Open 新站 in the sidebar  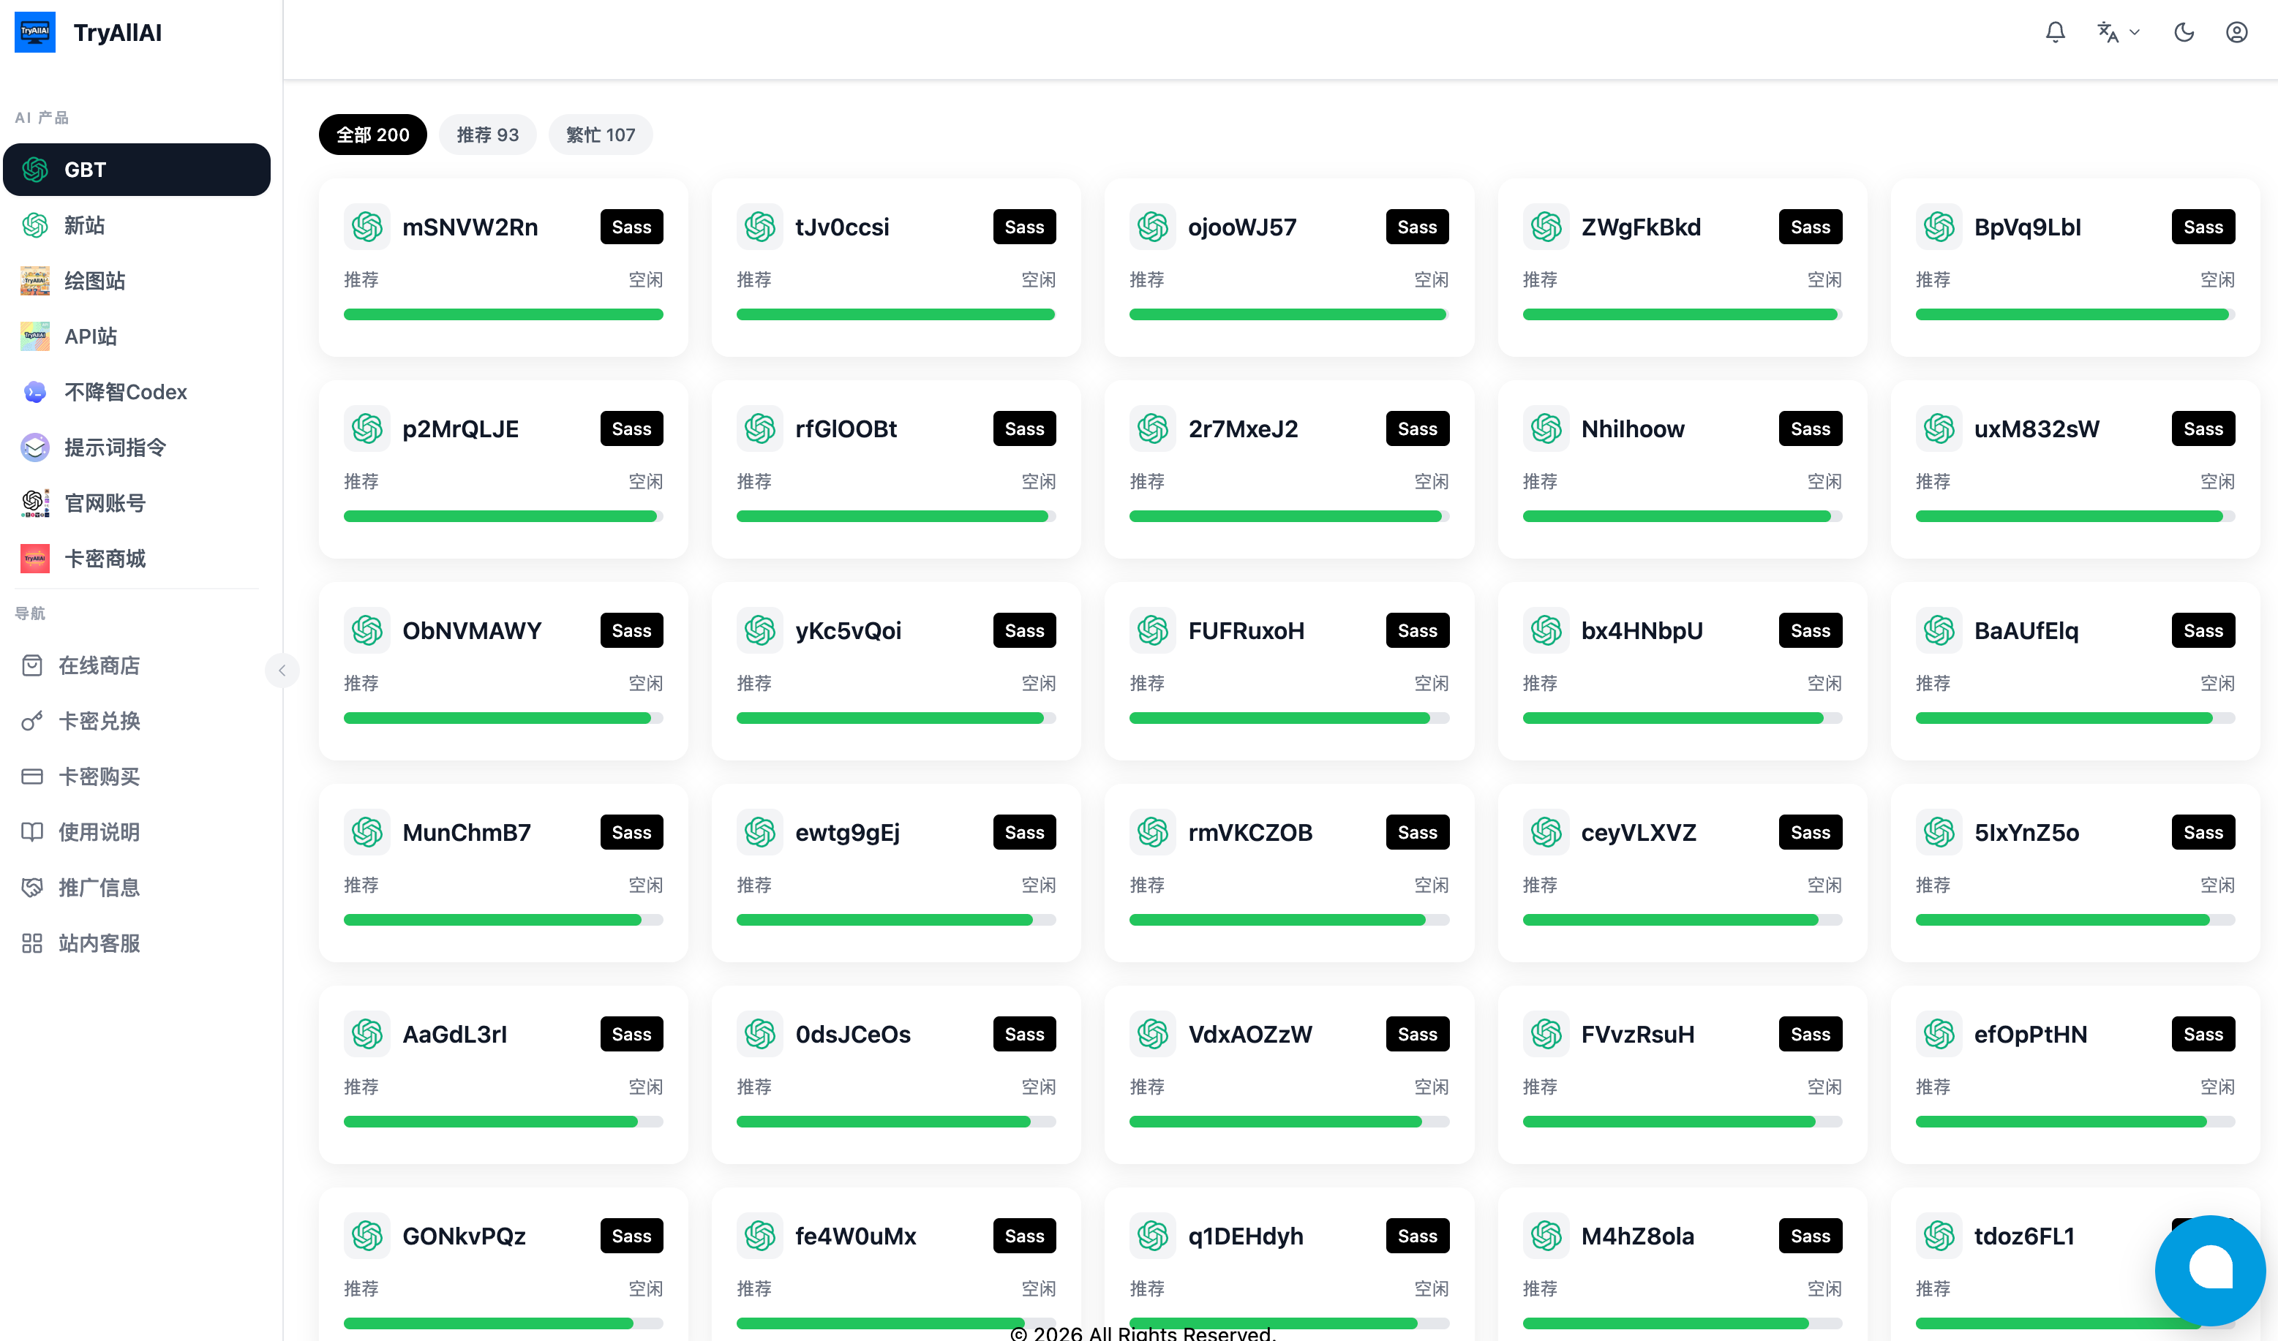point(137,225)
